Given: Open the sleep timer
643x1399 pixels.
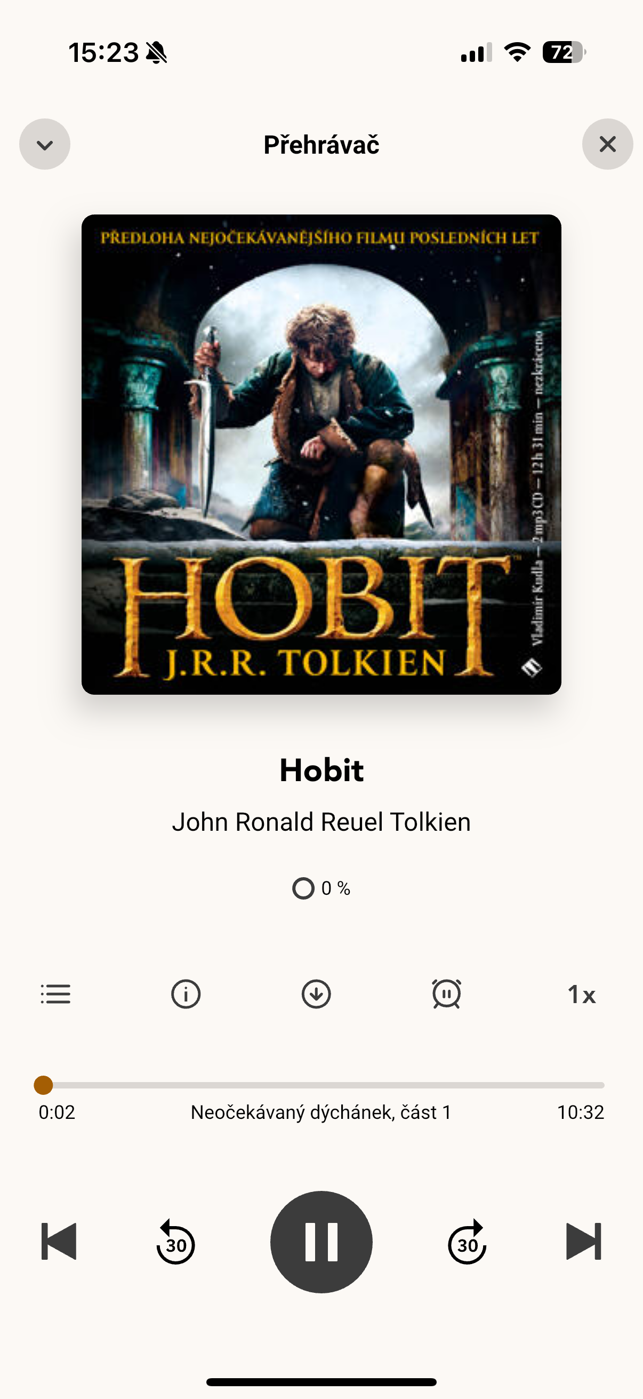Looking at the screenshot, I should [447, 994].
